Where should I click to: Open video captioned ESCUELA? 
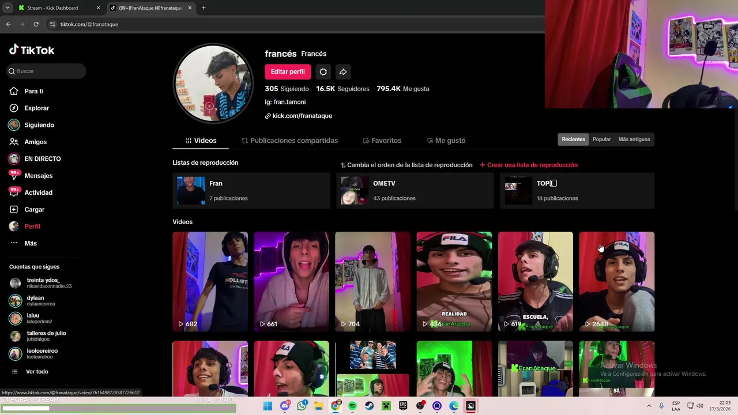pyautogui.click(x=535, y=281)
